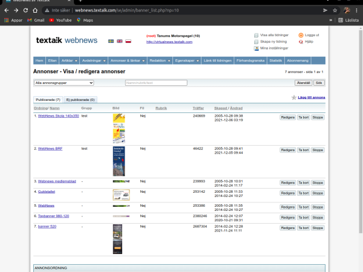Image resolution: width=363 pixels, height=272 pixels.
Task: Click Redigera for WebNews Skola 140x350
Action: coord(288,117)
